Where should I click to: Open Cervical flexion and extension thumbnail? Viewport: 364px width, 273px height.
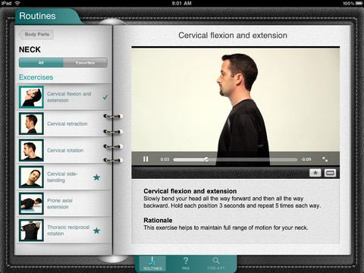(x=31, y=97)
